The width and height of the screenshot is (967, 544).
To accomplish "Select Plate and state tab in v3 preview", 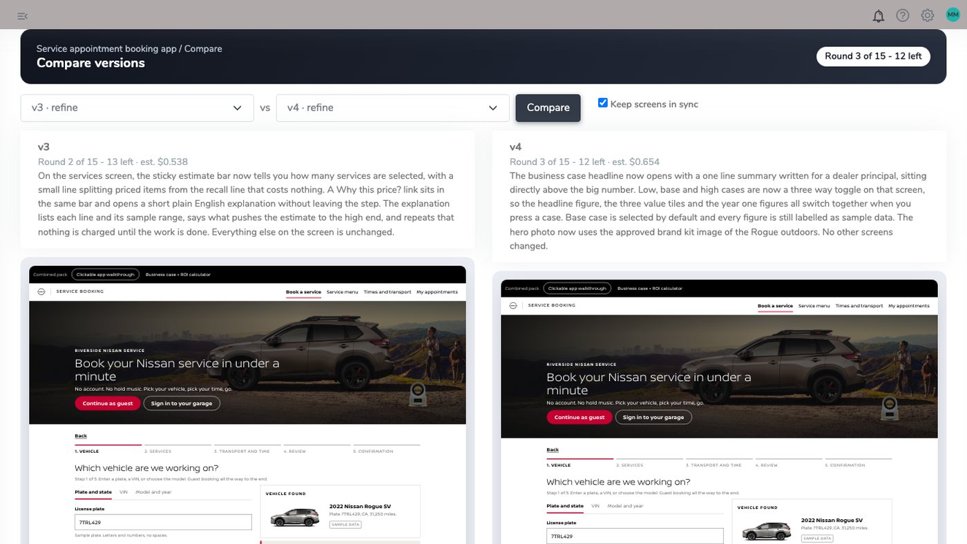I will tap(93, 492).
